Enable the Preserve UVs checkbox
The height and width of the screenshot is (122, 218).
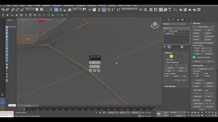tap(194, 80)
